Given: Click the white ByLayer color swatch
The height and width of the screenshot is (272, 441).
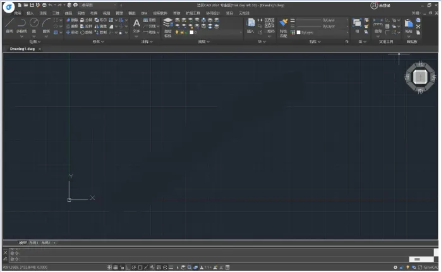Looking at the screenshot, I should [299, 32].
